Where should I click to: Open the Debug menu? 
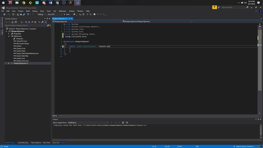click(35, 11)
